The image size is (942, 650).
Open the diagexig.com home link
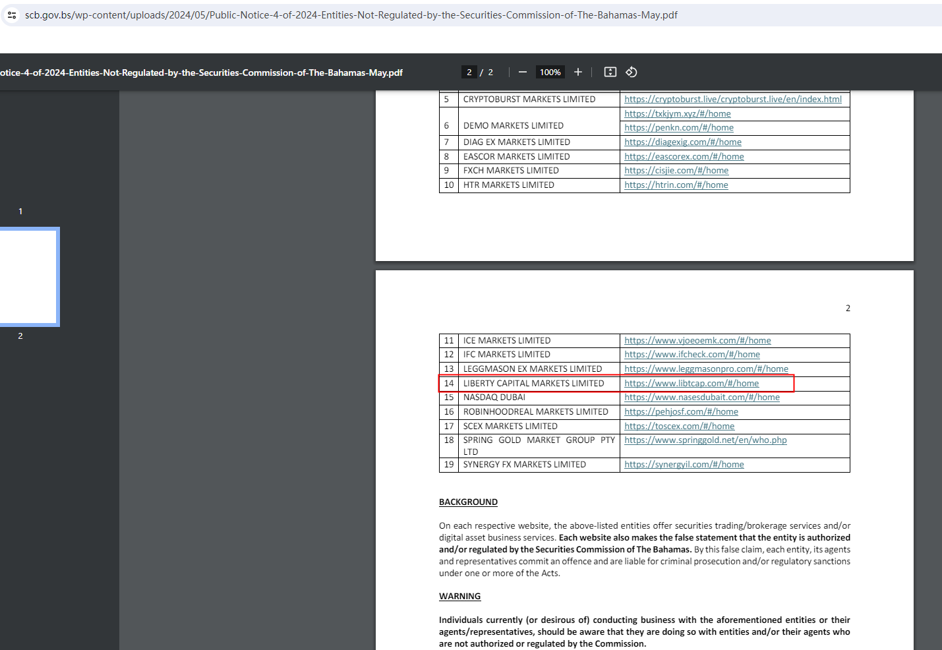pyautogui.click(x=682, y=142)
